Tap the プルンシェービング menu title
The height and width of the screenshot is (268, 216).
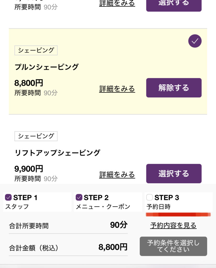pos(47,67)
